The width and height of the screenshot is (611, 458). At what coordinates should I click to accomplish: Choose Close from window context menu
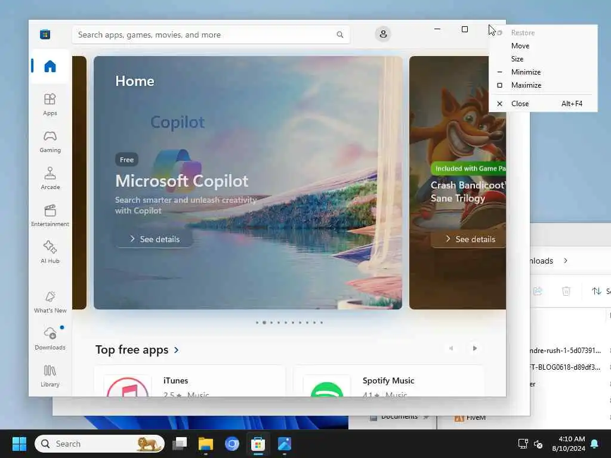(543, 104)
